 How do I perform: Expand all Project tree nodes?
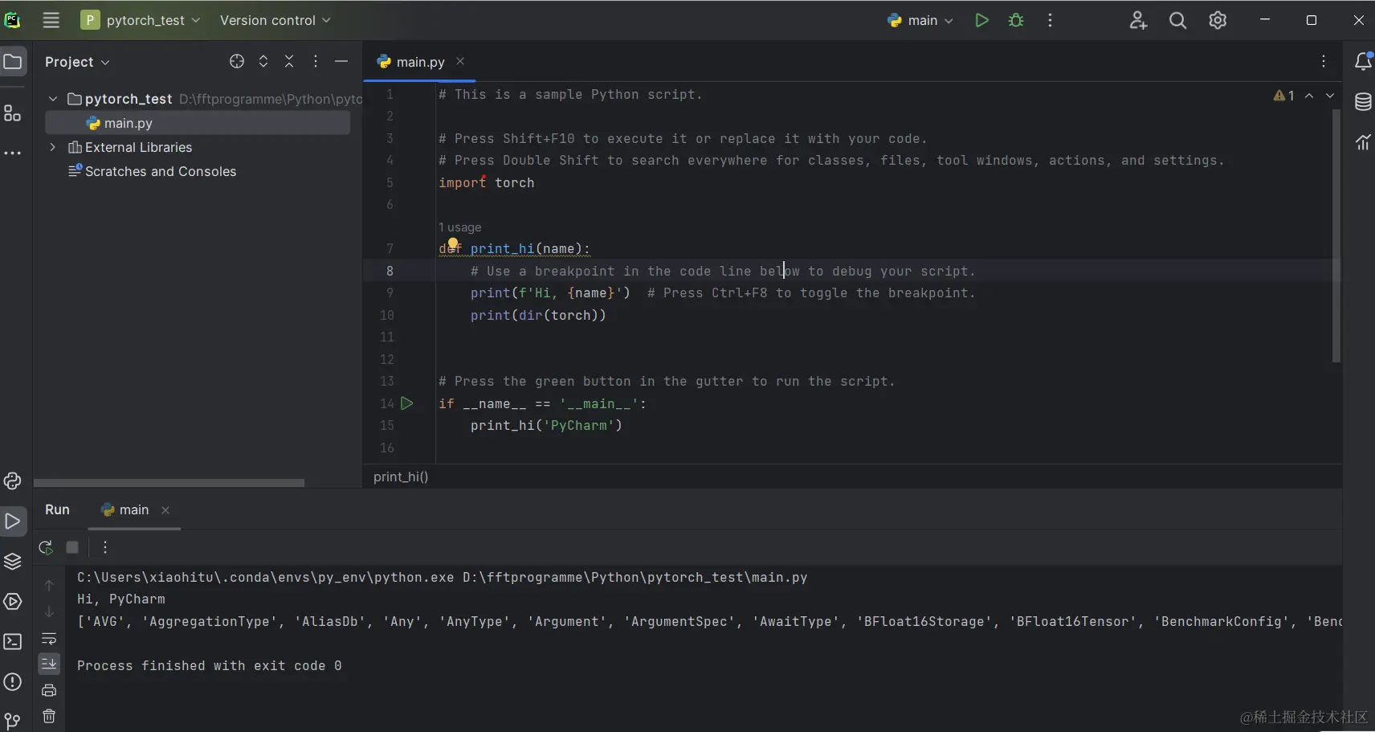[x=263, y=61]
